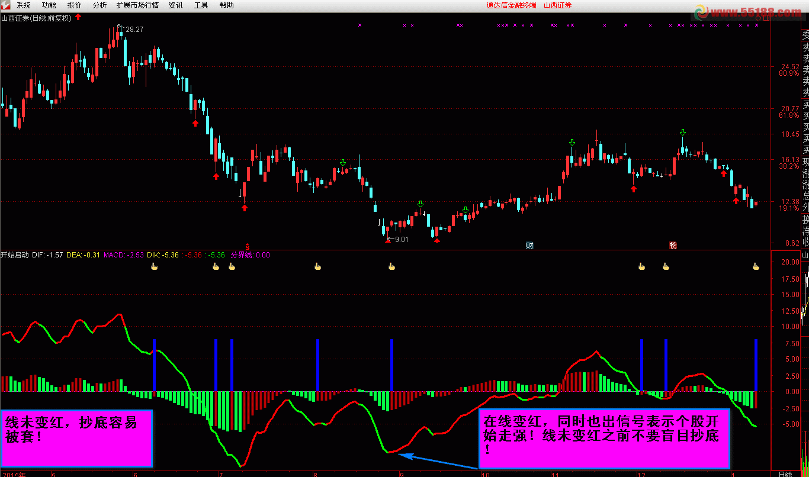Click the 委 label in the right panel
The image size is (809, 477).
tap(805, 35)
